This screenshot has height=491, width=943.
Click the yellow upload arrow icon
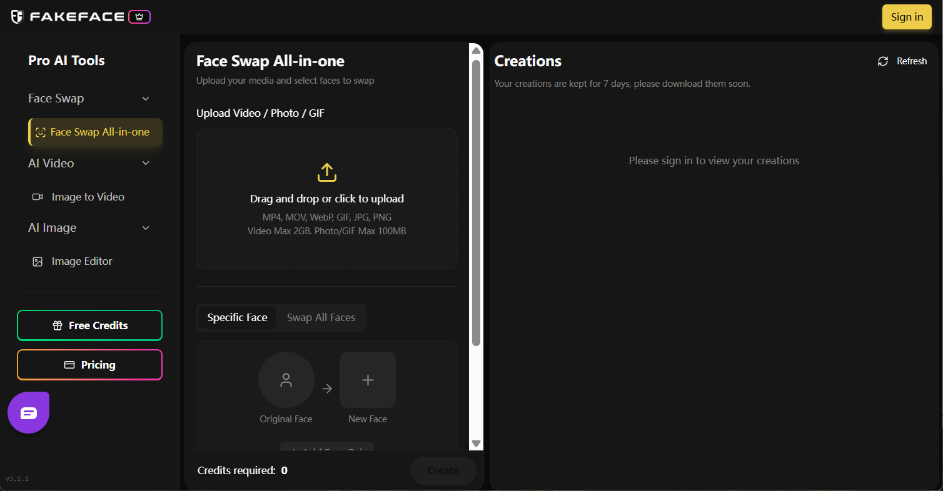(x=327, y=172)
